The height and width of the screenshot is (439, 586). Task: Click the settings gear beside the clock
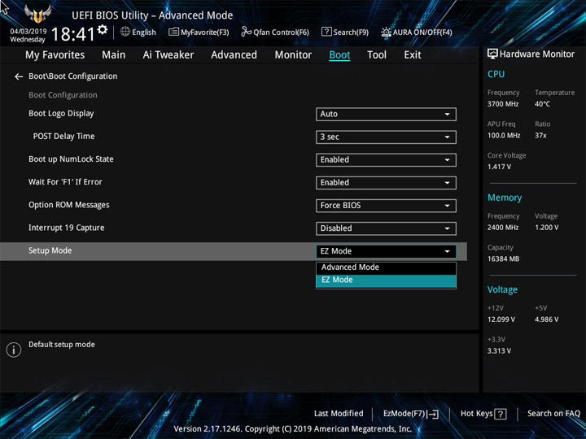point(103,29)
